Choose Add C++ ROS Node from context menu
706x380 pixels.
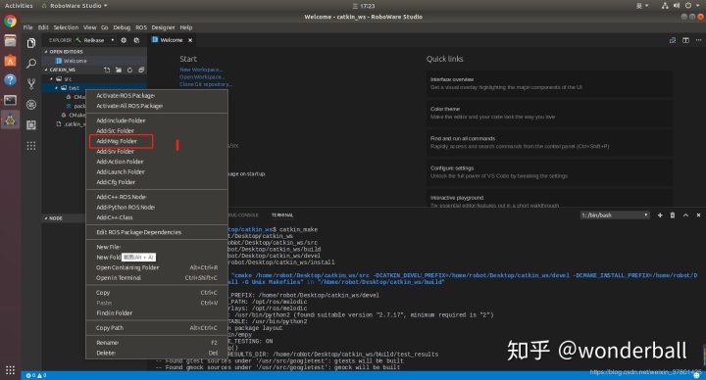click(157, 197)
